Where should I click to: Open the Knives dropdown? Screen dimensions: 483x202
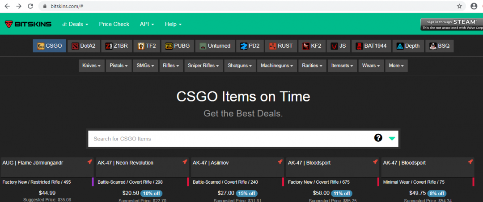(92, 66)
